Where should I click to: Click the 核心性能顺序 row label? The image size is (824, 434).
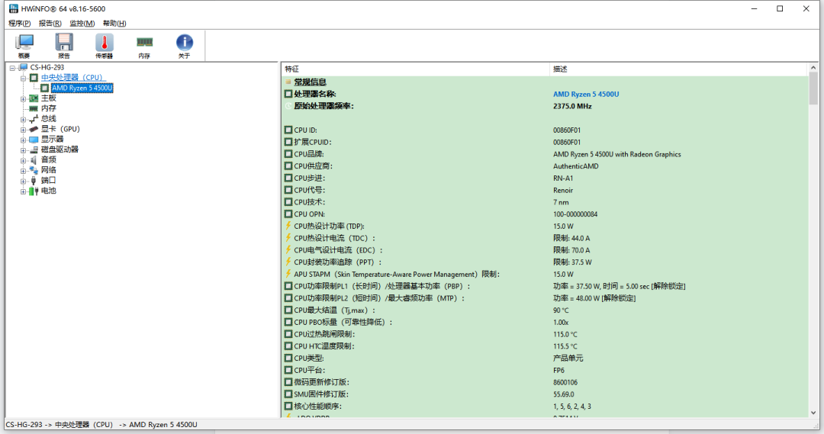click(x=317, y=406)
